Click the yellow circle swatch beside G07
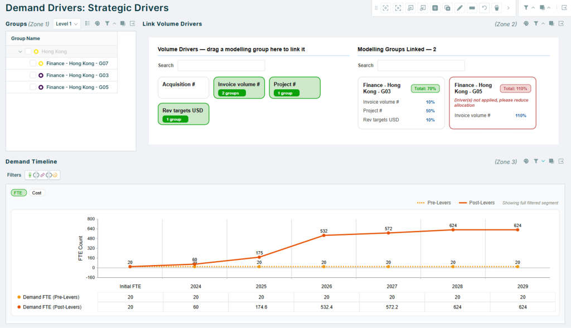 (x=41, y=63)
